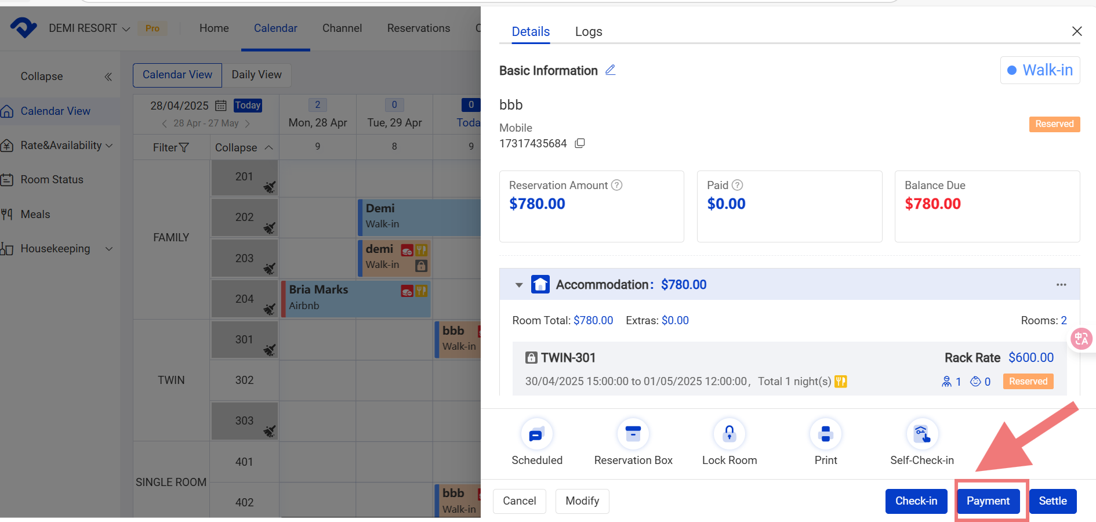Viewport: 1096px width, 522px height.
Task: Click the Check-in button
Action: (916, 501)
